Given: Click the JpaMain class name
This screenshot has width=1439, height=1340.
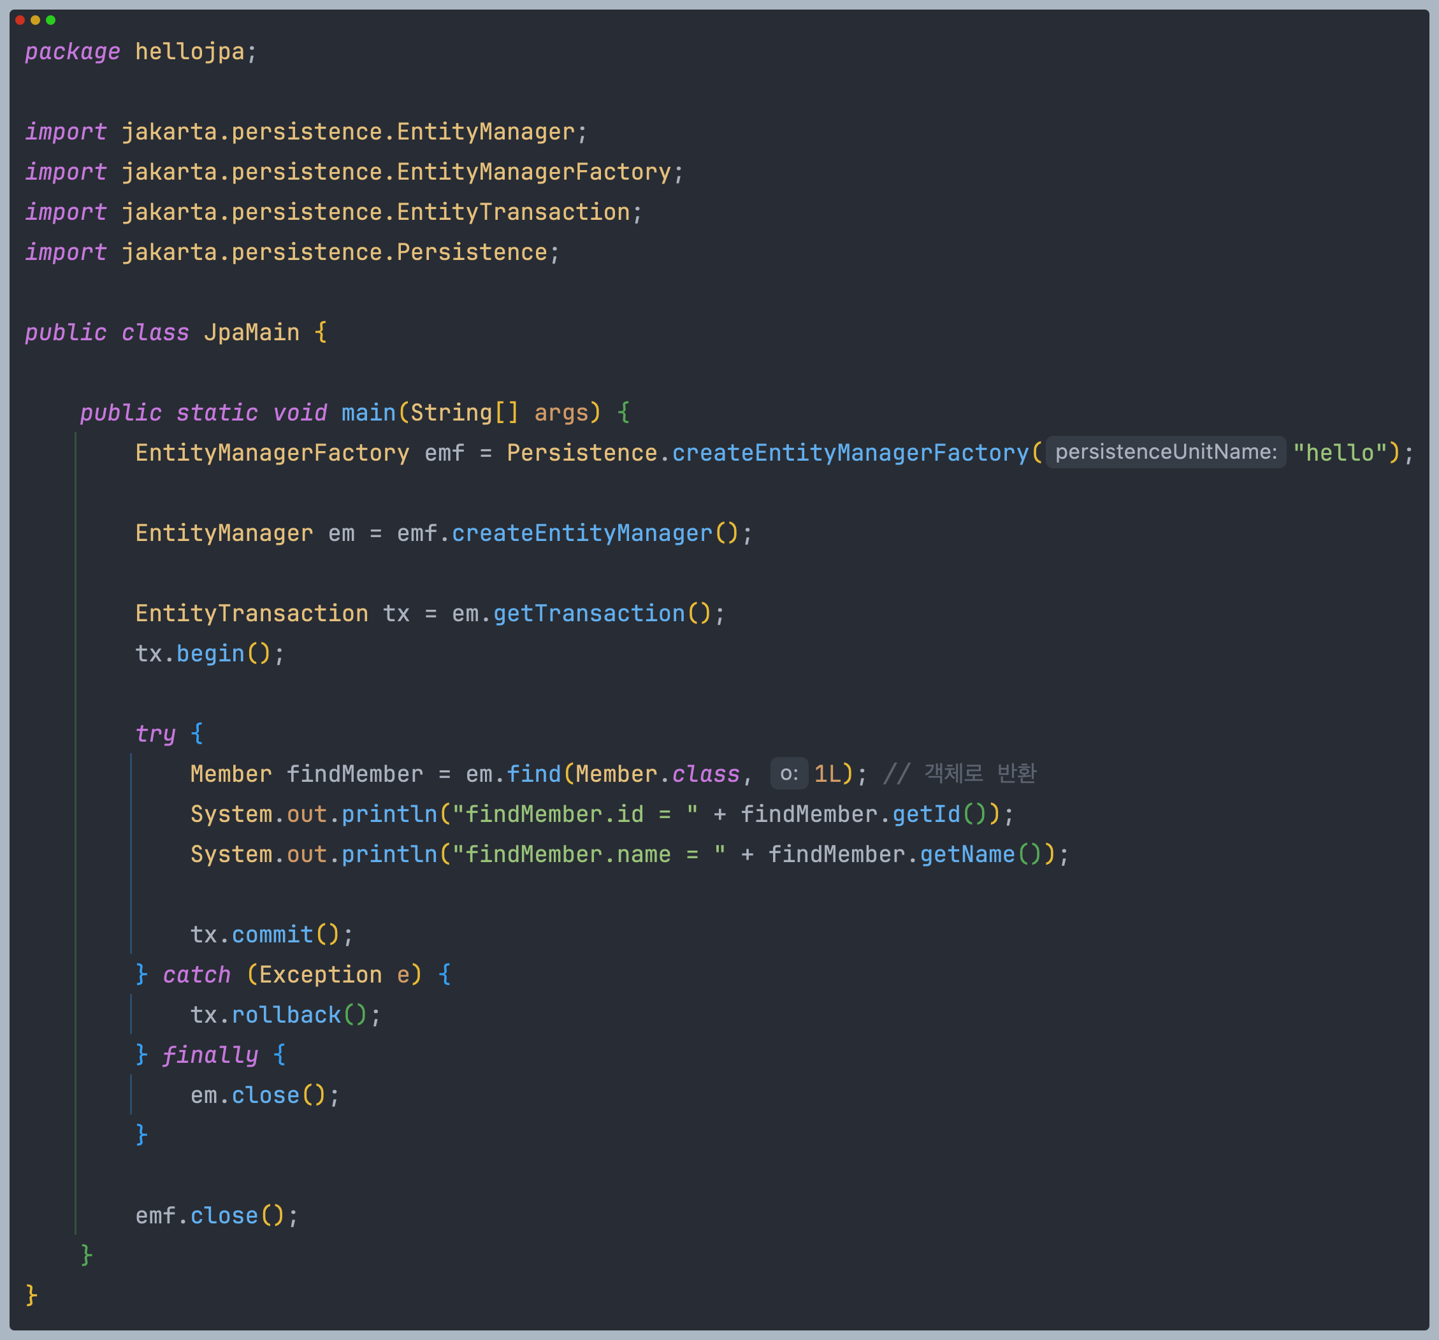Looking at the screenshot, I should tap(251, 333).
